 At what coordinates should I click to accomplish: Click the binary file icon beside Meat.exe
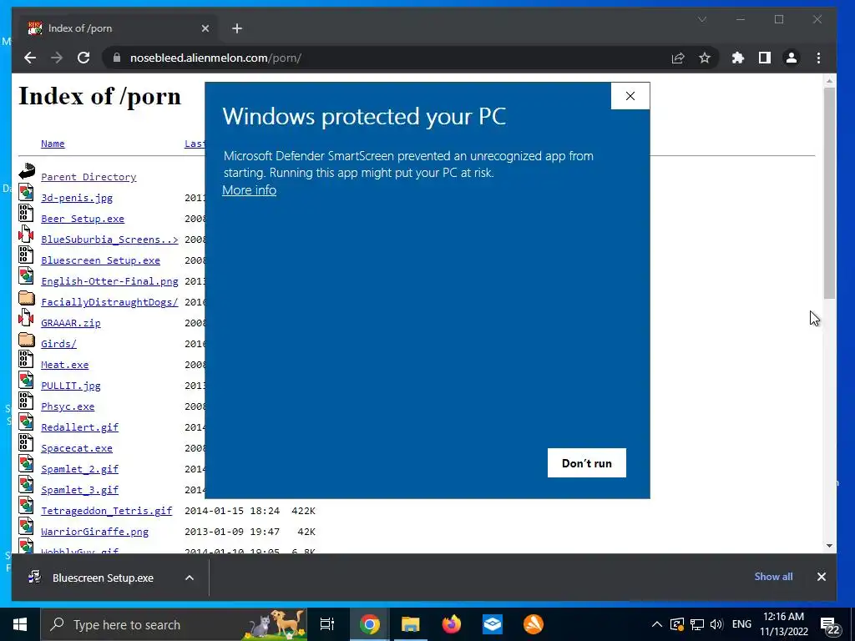(x=26, y=359)
